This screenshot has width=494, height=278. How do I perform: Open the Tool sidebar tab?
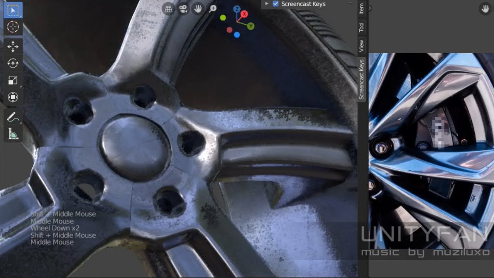[362, 27]
